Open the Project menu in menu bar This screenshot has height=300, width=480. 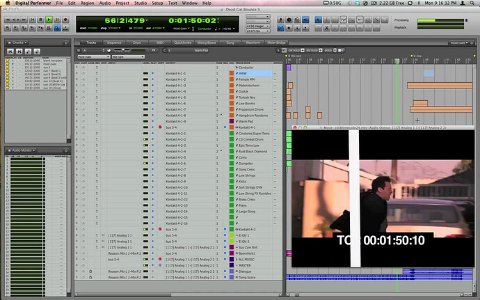pos(122,3)
